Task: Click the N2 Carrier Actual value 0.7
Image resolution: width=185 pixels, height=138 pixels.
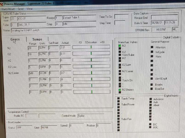Action: (66, 73)
